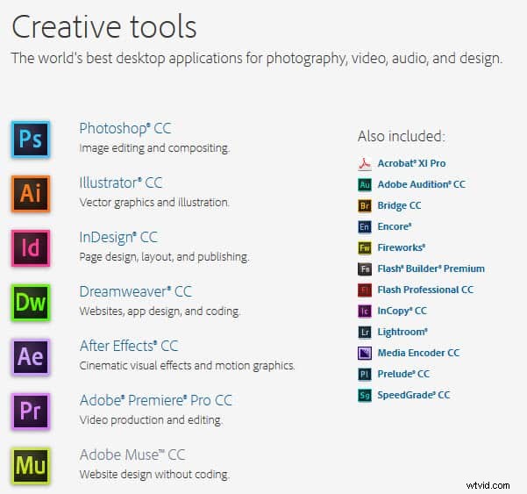The width and height of the screenshot is (527, 494).
Task: Click the Fireworks Fw icon
Action: pos(365,247)
